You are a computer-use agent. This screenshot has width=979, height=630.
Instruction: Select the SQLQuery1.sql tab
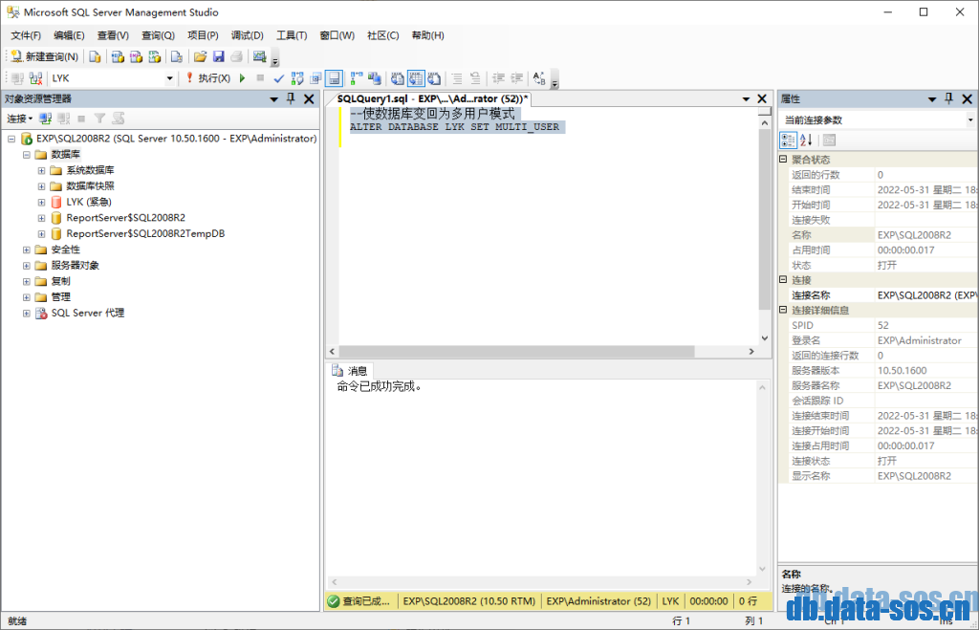coord(432,98)
